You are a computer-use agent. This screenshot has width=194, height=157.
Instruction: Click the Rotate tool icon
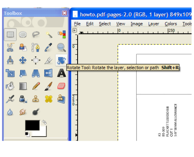coord(61,61)
